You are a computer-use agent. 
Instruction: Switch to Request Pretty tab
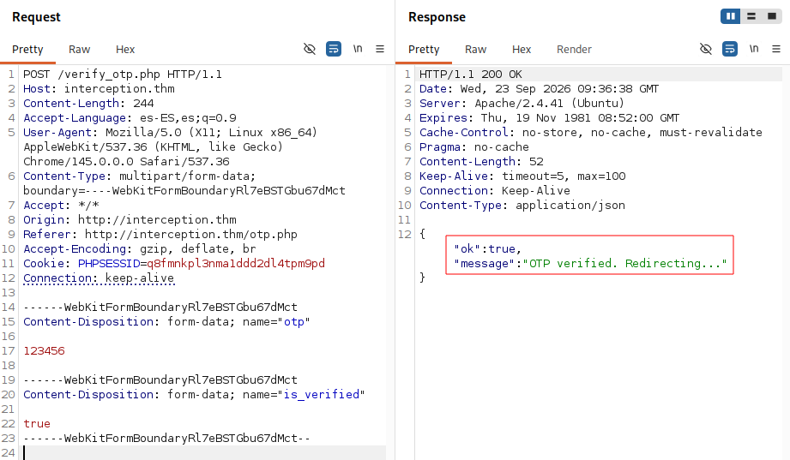pyautogui.click(x=27, y=50)
